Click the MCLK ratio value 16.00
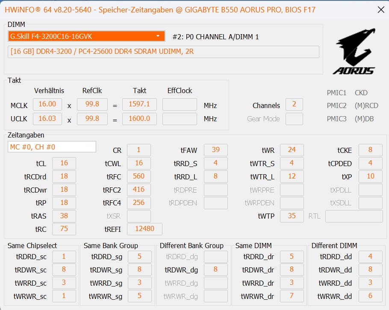 [47, 104]
